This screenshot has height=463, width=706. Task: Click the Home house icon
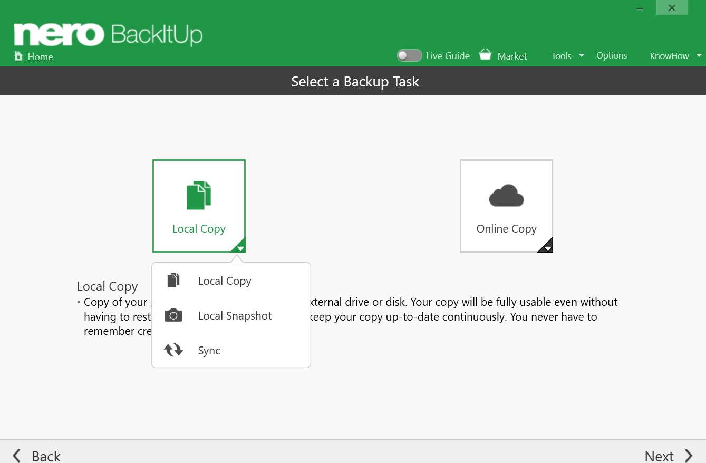click(18, 56)
